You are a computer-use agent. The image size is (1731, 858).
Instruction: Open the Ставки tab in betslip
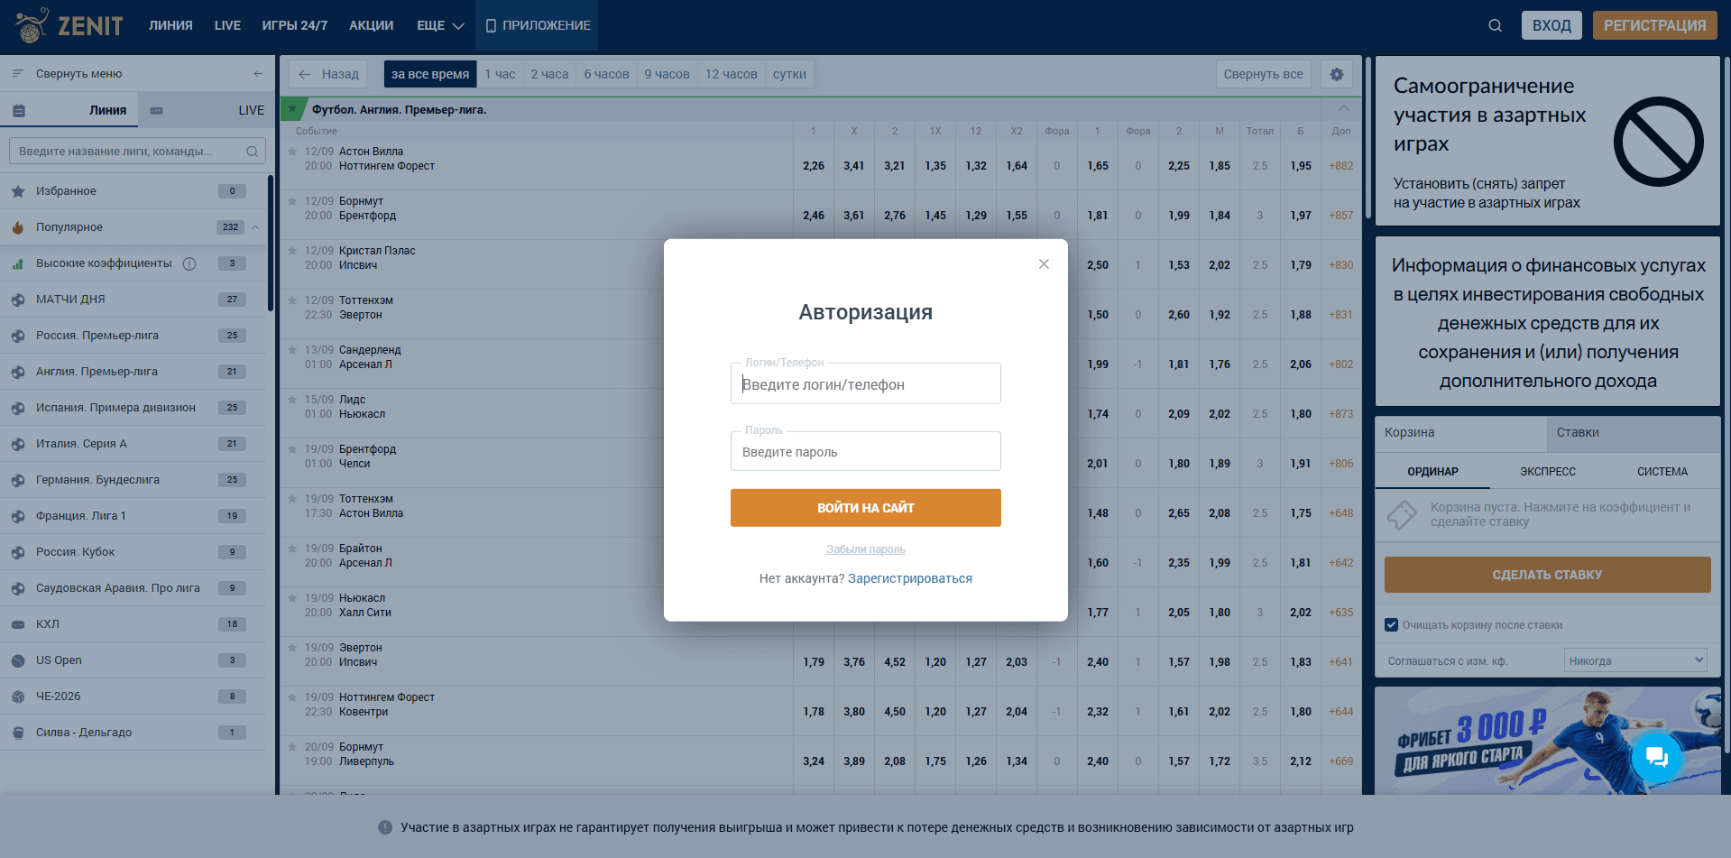(1634, 433)
